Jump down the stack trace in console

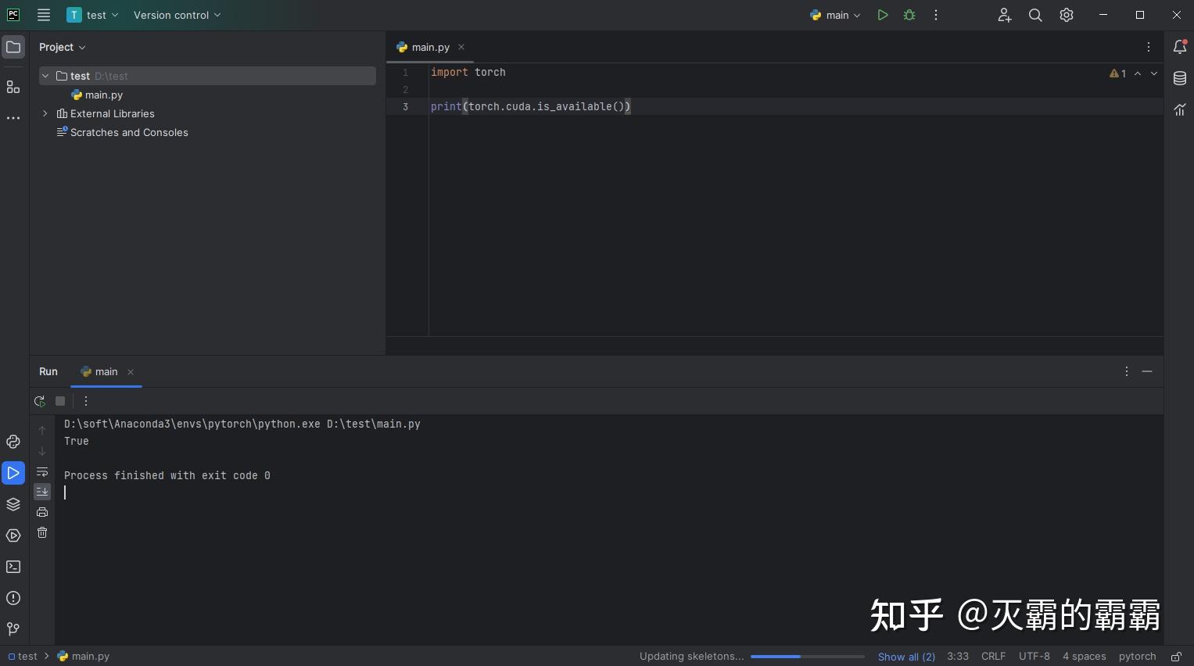[x=42, y=451]
